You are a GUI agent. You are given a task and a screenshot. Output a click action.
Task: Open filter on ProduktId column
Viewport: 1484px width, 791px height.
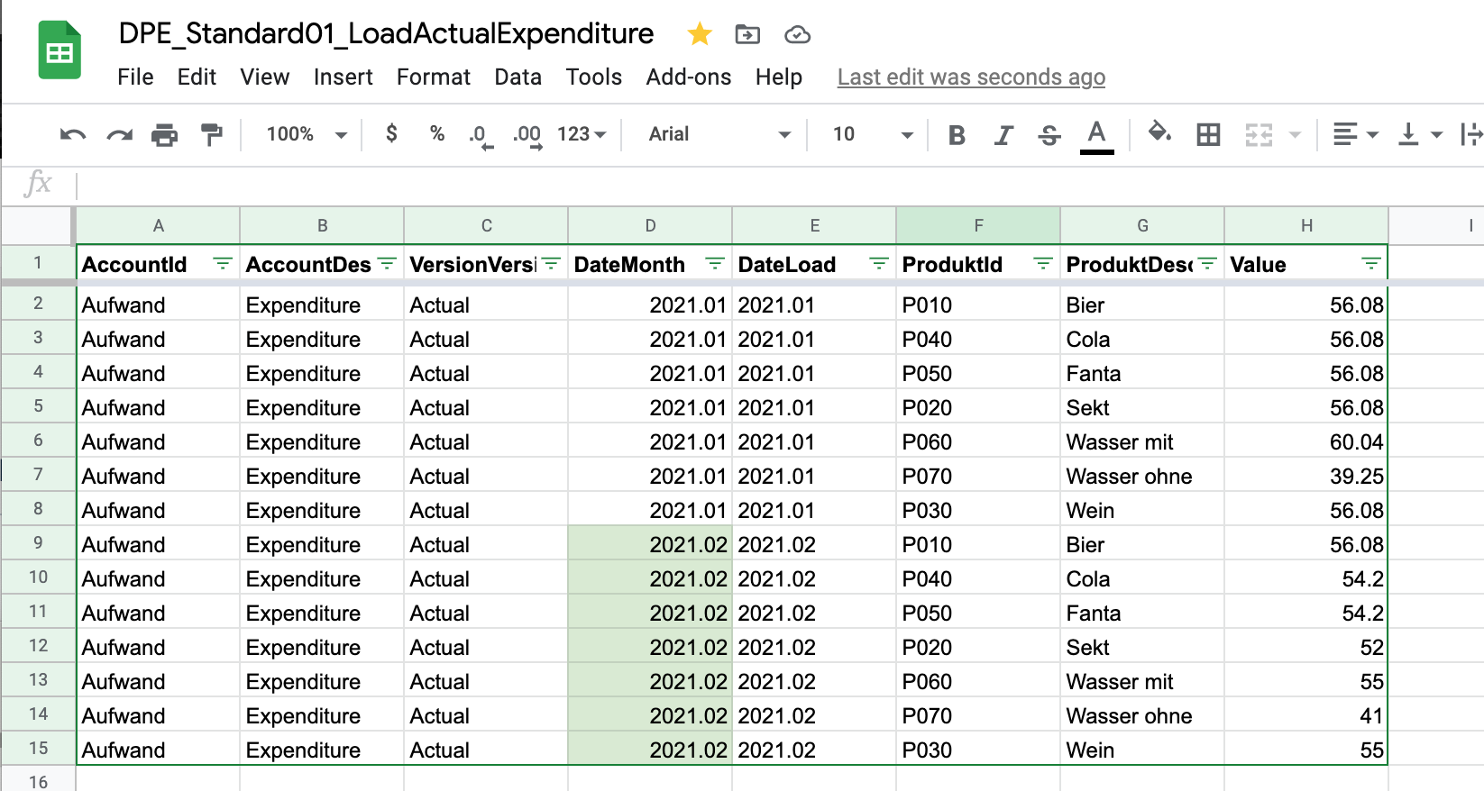point(1043,263)
